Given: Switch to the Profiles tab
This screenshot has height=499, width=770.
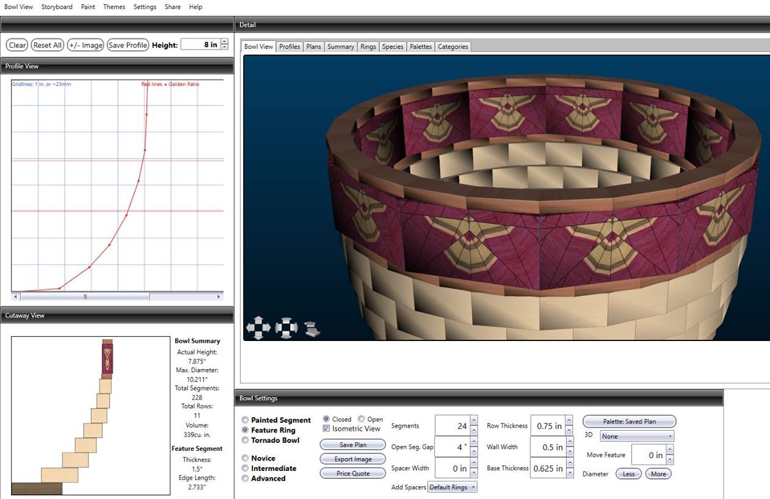Looking at the screenshot, I should pos(289,46).
